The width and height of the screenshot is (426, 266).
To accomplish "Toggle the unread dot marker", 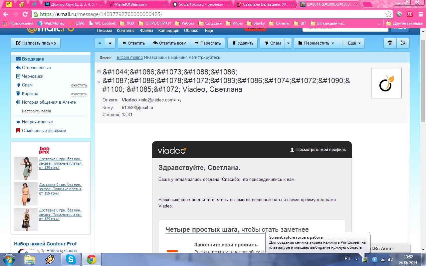I will (x=99, y=82).
